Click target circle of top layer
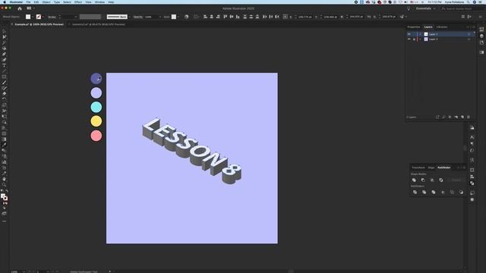This screenshot has width=486, height=273. click(469, 34)
